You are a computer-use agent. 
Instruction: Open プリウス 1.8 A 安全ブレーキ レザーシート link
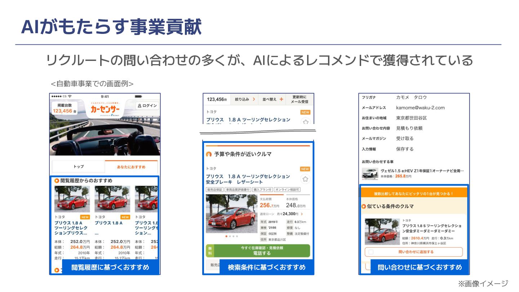click(x=248, y=179)
